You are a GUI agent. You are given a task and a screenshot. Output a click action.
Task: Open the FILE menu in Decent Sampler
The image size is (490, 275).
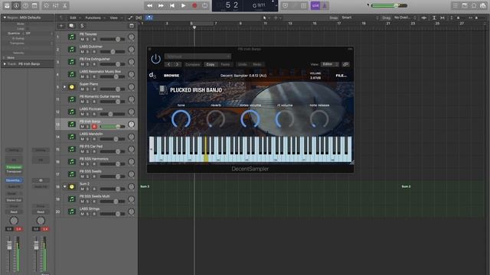(x=341, y=76)
